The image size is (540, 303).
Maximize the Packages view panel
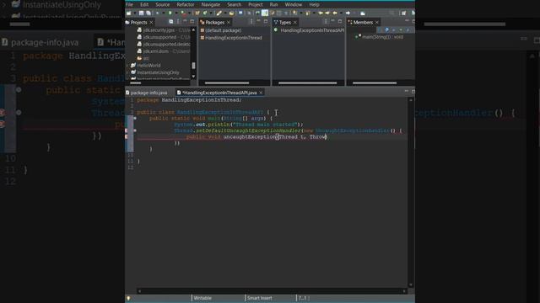[266, 21]
